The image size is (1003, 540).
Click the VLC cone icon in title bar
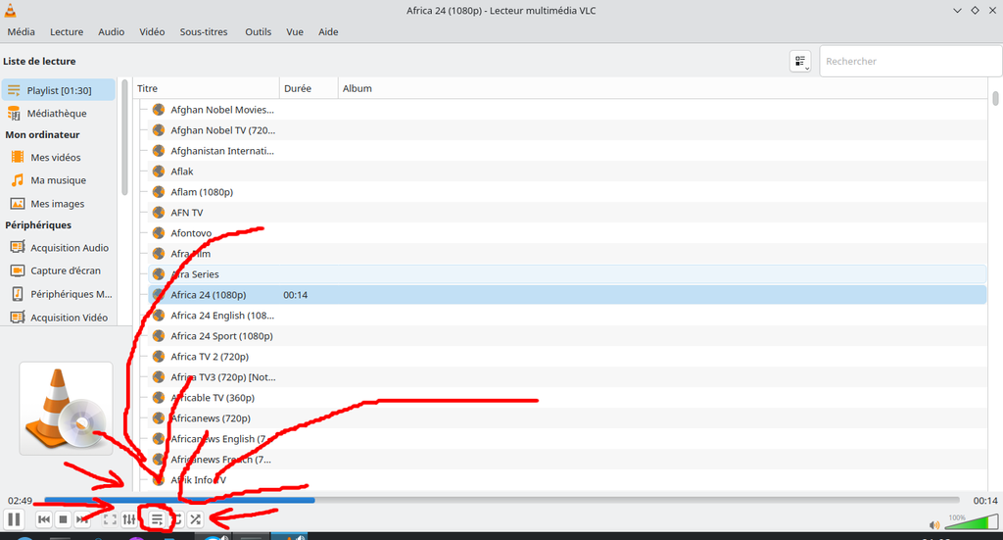pos(10,10)
